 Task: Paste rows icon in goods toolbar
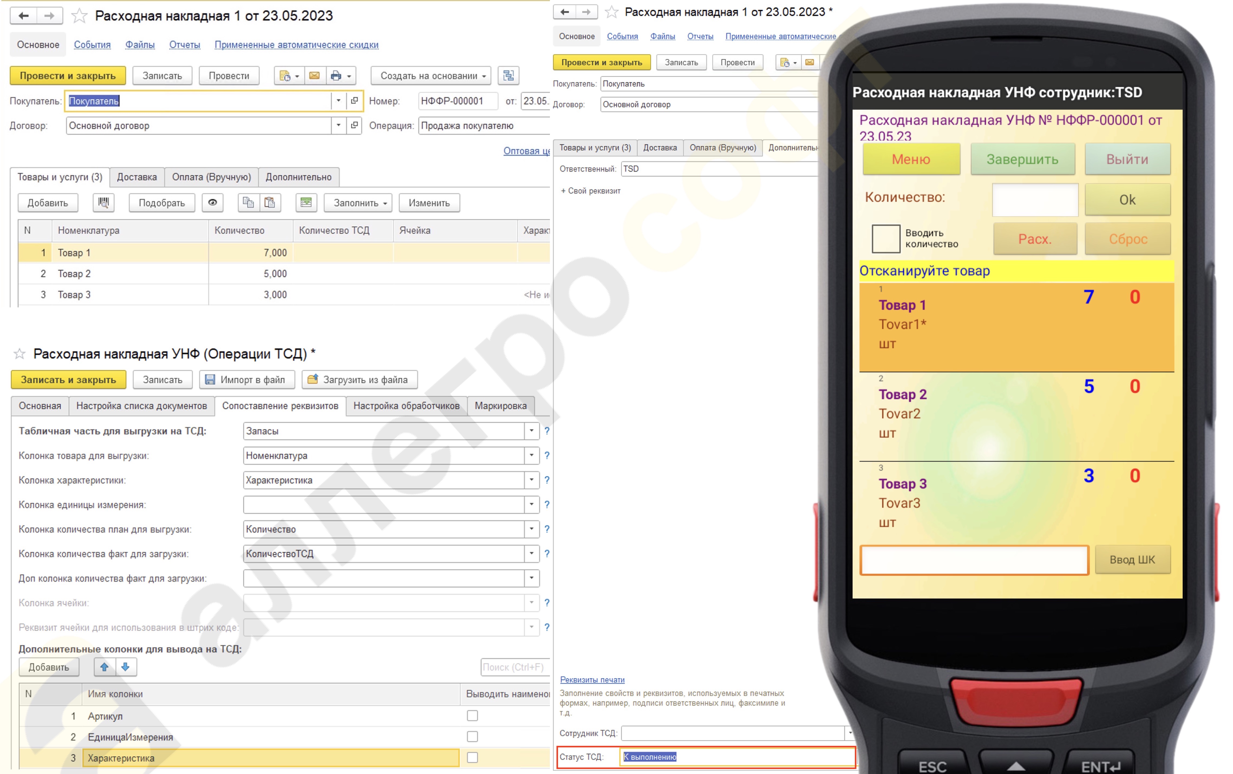[270, 203]
